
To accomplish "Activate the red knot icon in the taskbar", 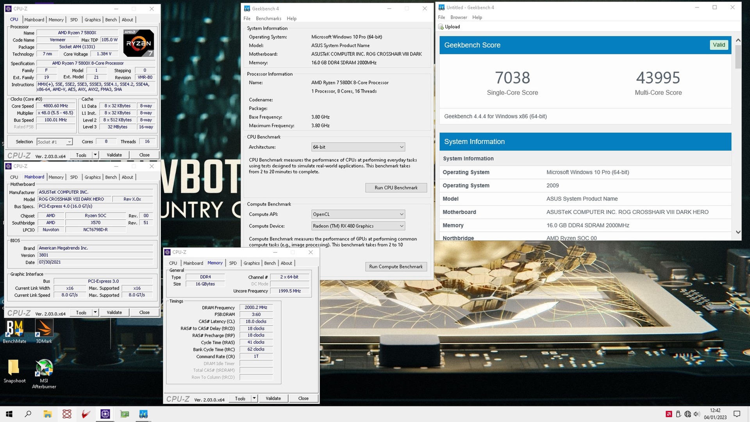I will coord(67,414).
